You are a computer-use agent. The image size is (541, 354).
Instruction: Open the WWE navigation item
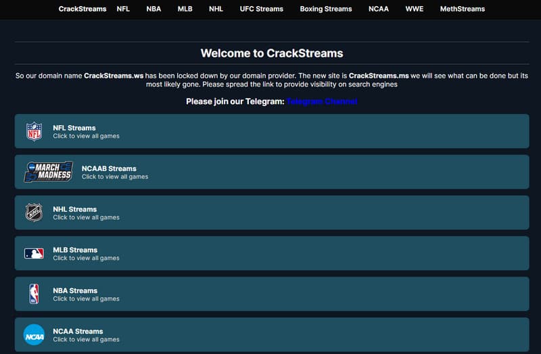point(415,9)
